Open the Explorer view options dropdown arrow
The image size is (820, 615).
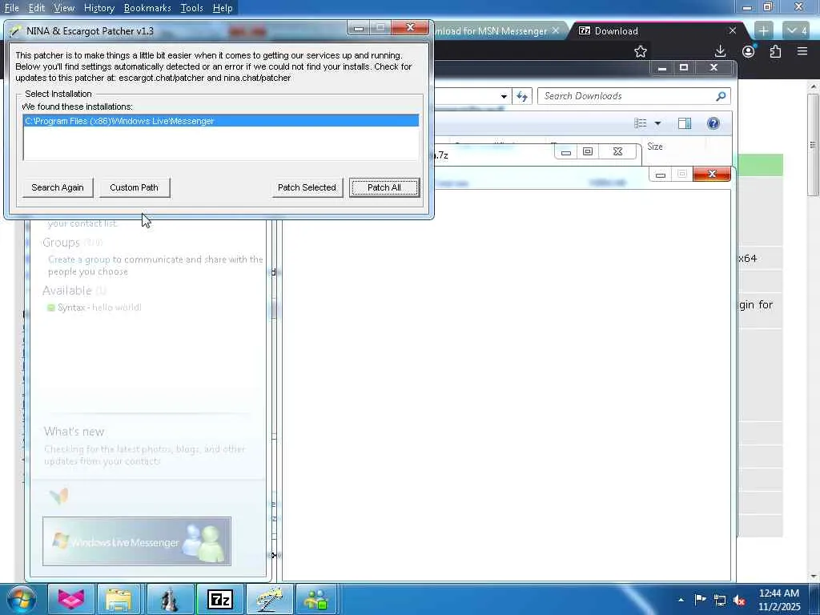658,123
